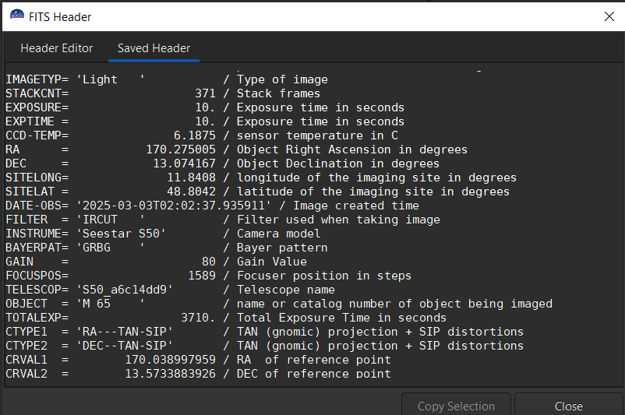
Task: Click the 'Object Declination in degrees' comment
Action: coord(338,164)
